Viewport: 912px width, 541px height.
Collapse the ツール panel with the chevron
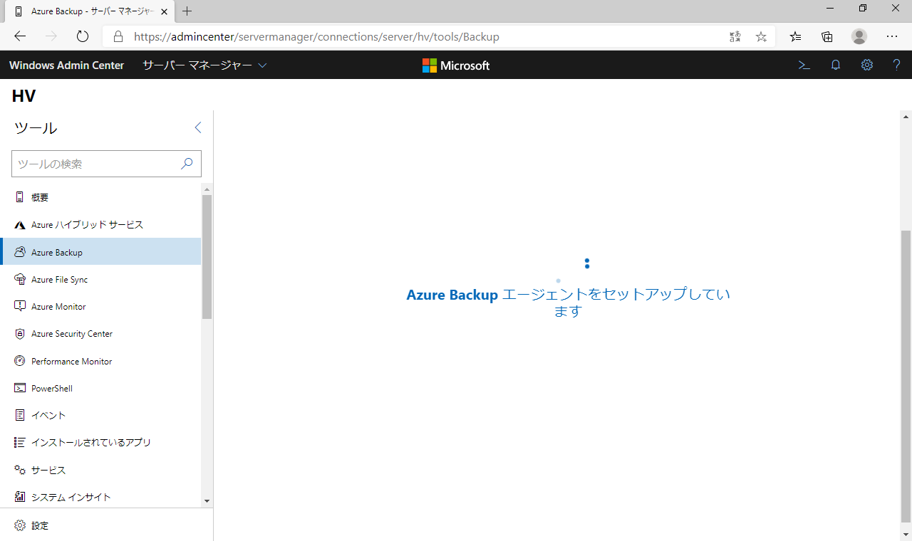point(198,127)
